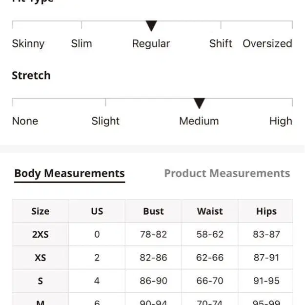The height and width of the screenshot is (305, 305).
Task: Click the High stretch label
Action: tap(281, 121)
